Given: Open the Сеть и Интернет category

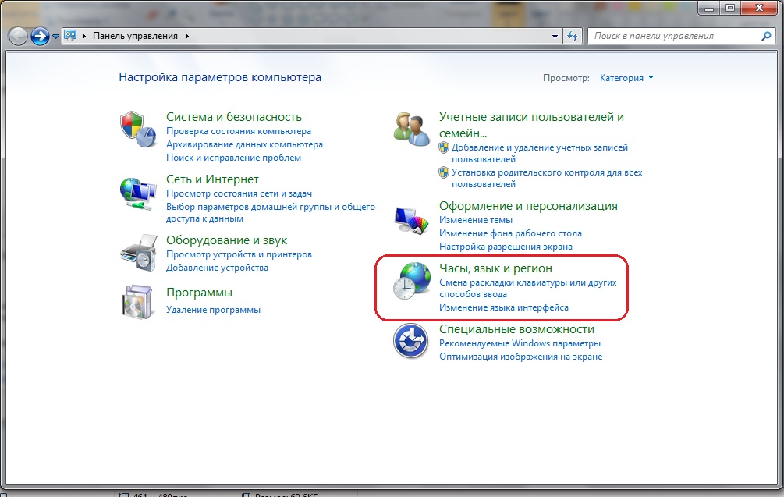Looking at the screenshot, I should (212, 179).
